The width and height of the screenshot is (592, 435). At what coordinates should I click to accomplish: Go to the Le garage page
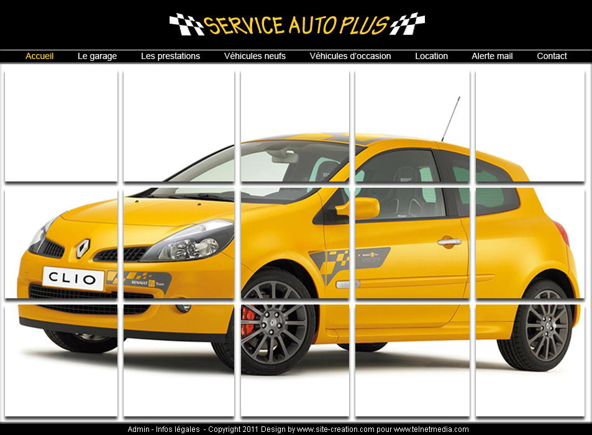tap(98, 57)
